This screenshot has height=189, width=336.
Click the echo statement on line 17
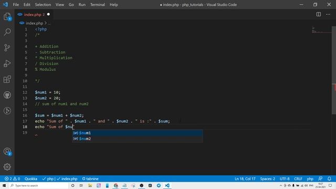(x=102, y=121)
